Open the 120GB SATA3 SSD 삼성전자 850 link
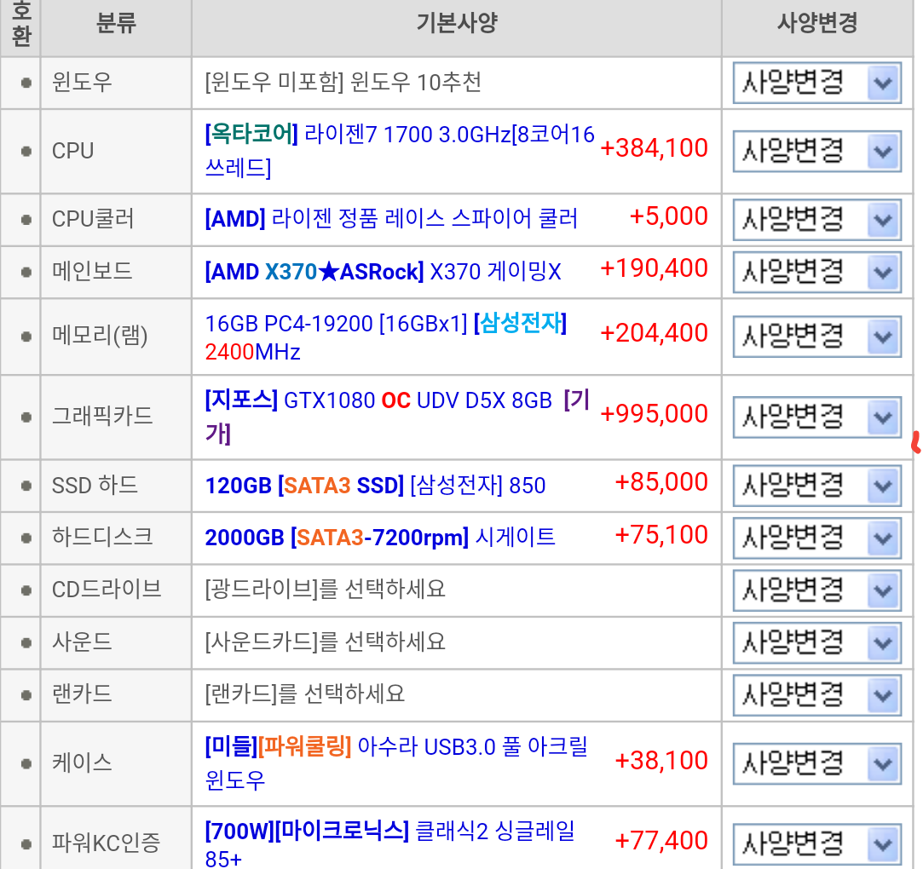Image resolution: width=923 pixels, height=869 pixels. coord(375,486)
